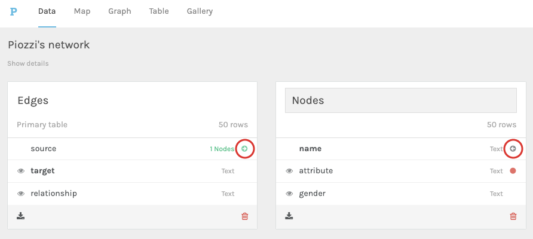
Task: Switch to the Graph tab
Action: 120,11
